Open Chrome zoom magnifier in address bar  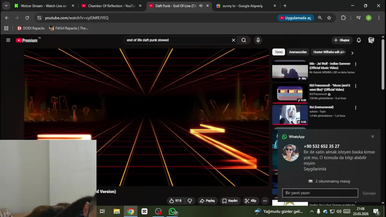coord(320,18)
